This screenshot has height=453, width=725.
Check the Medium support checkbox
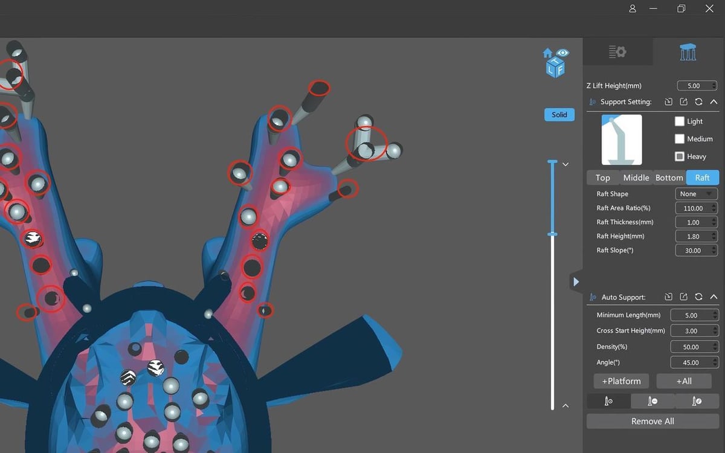[x=680, y=139]
